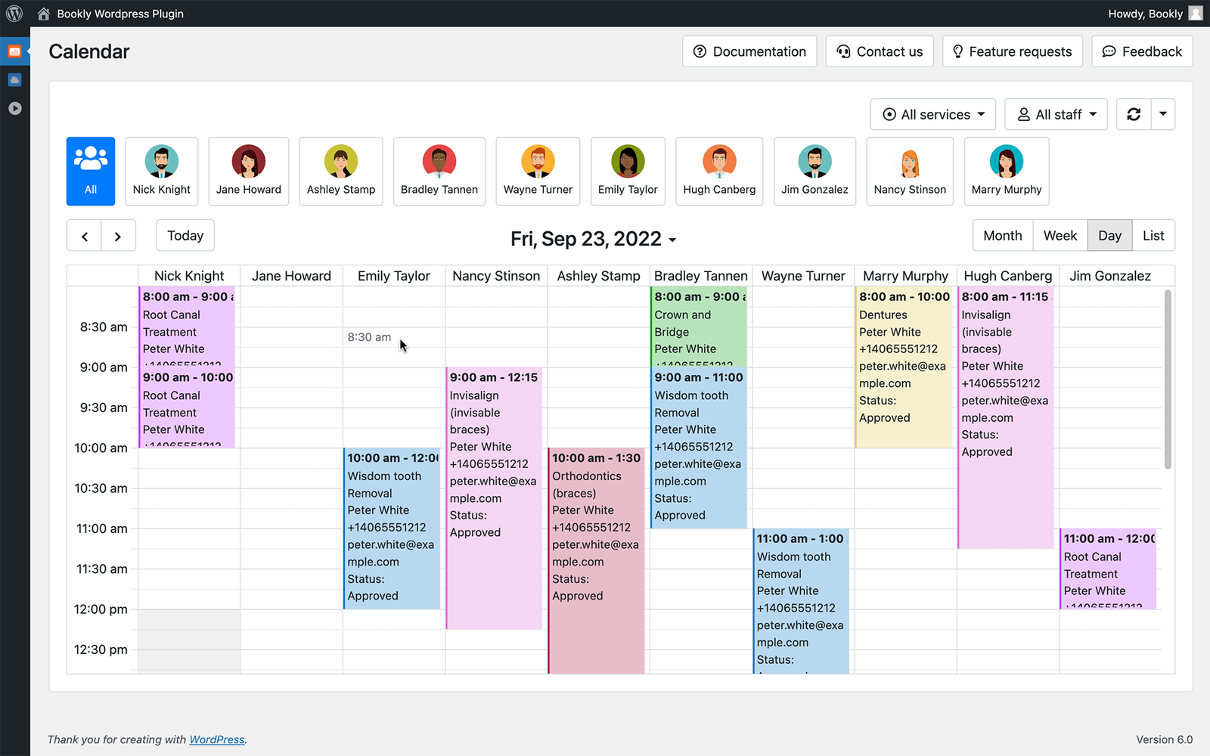Open the Bookly calendar icon in sidebar
Image resolution: width=1210 pixels, height=756 pixels.
coord(15,51)
